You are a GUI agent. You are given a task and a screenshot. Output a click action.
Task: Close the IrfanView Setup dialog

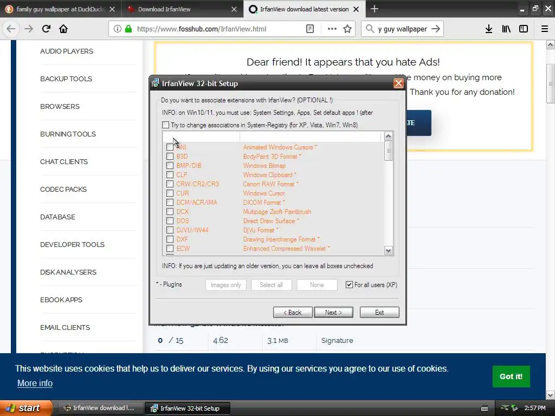coord(398,83)
